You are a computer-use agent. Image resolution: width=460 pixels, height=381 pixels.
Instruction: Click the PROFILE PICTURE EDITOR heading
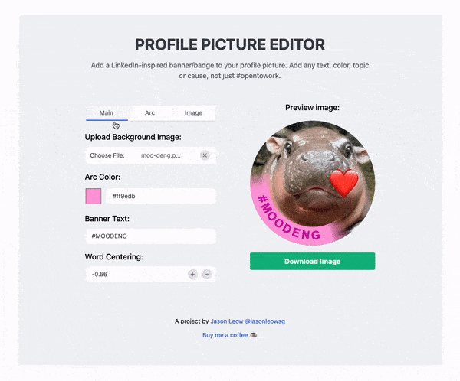pyautogui.click(x=230, y=44)
